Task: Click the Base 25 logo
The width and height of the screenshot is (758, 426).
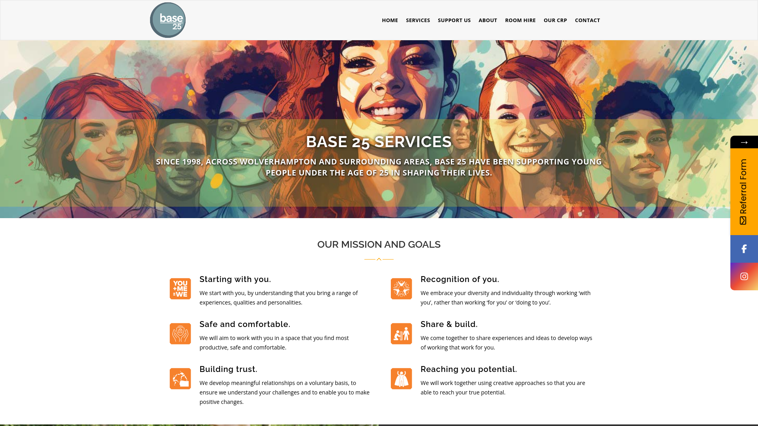Action: pyautogui.click(x=168, y=20)
